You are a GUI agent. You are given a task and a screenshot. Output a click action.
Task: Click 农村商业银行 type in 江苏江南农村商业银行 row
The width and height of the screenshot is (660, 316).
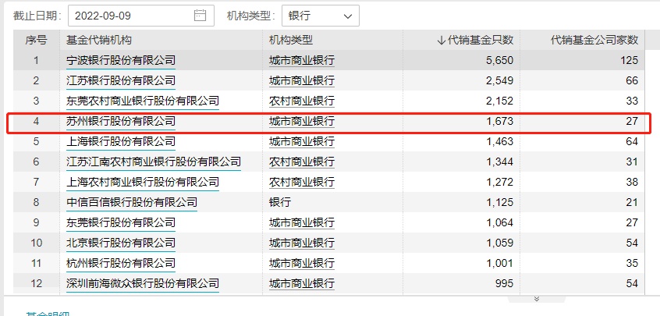coord(302,162)
